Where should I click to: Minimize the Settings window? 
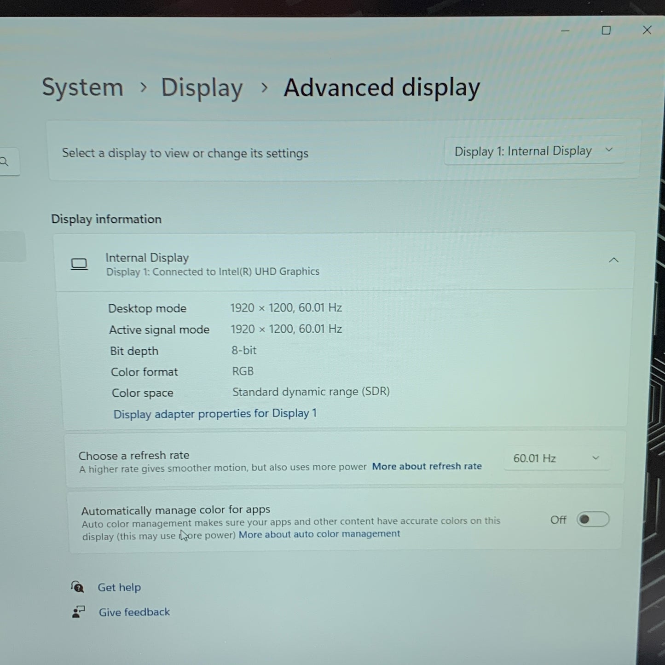565,30
